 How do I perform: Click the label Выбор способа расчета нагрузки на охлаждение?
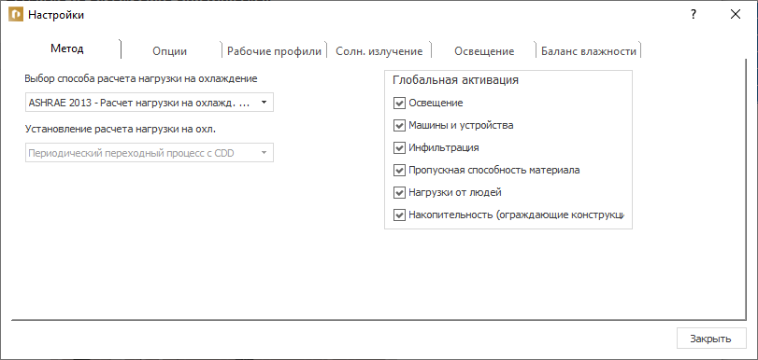click(x=141, y=78)
